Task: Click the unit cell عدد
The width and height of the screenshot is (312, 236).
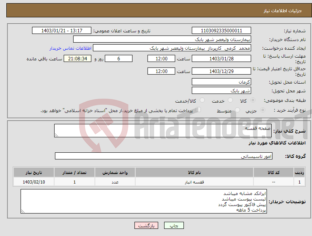Action: pyautogui.click(x=115, y=182)
